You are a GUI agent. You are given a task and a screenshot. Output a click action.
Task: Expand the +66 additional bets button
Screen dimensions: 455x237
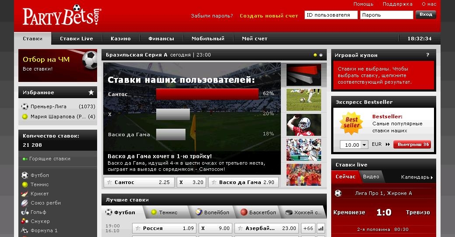pos(308,228)
